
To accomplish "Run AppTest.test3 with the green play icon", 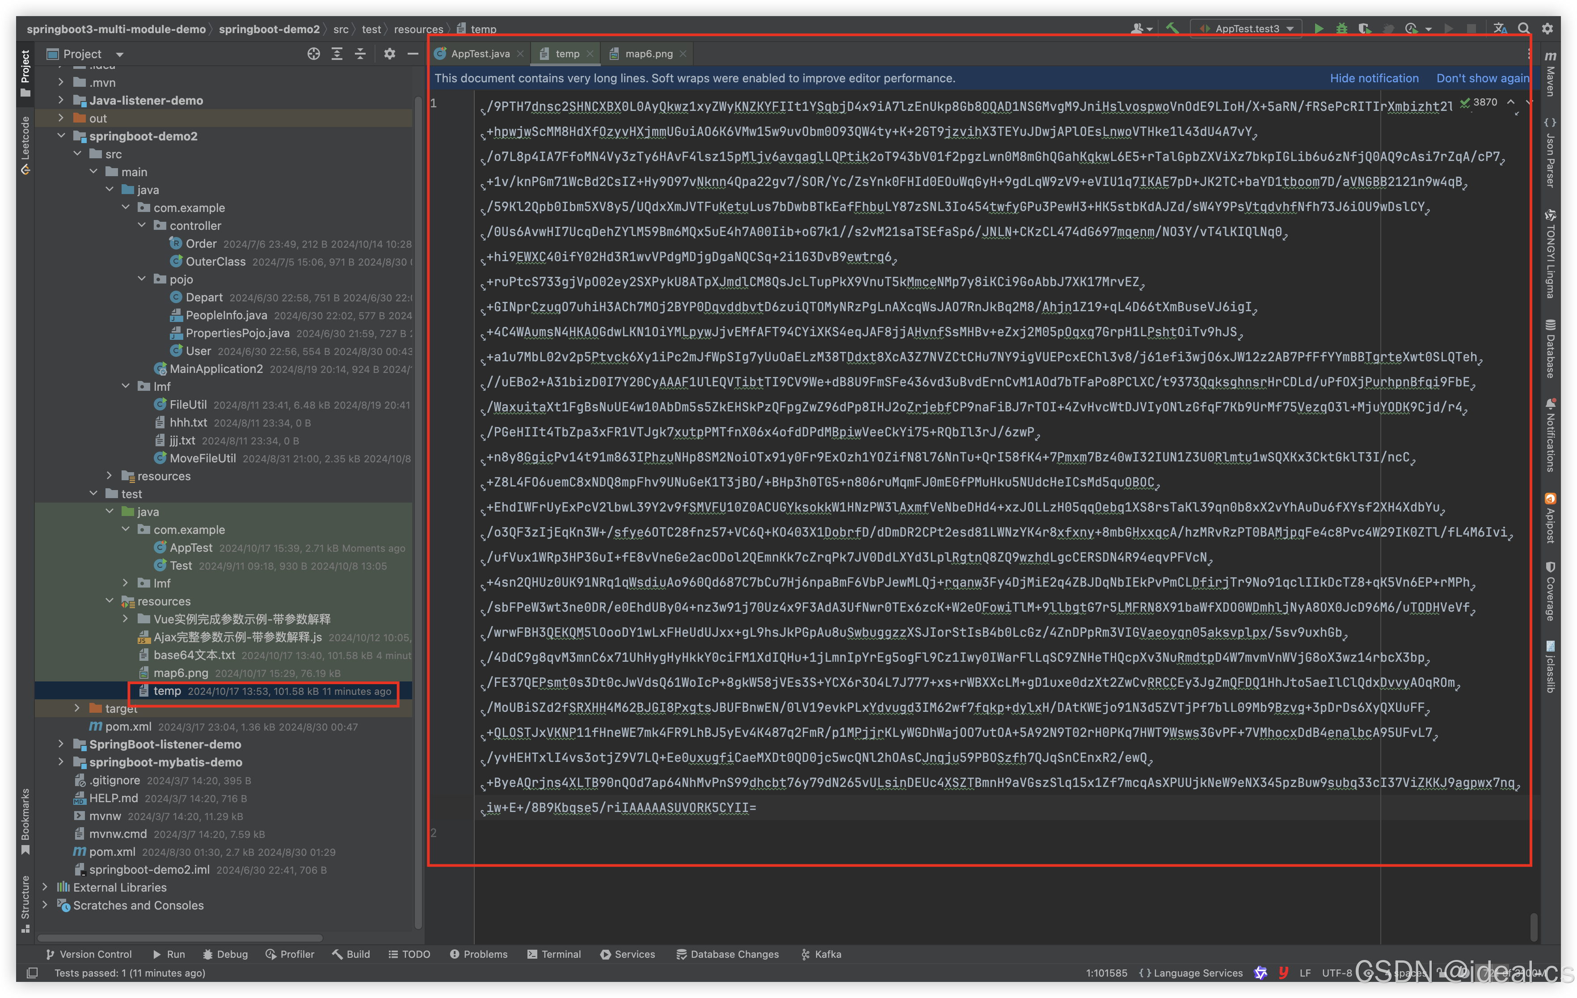I will pos(1318,28).
